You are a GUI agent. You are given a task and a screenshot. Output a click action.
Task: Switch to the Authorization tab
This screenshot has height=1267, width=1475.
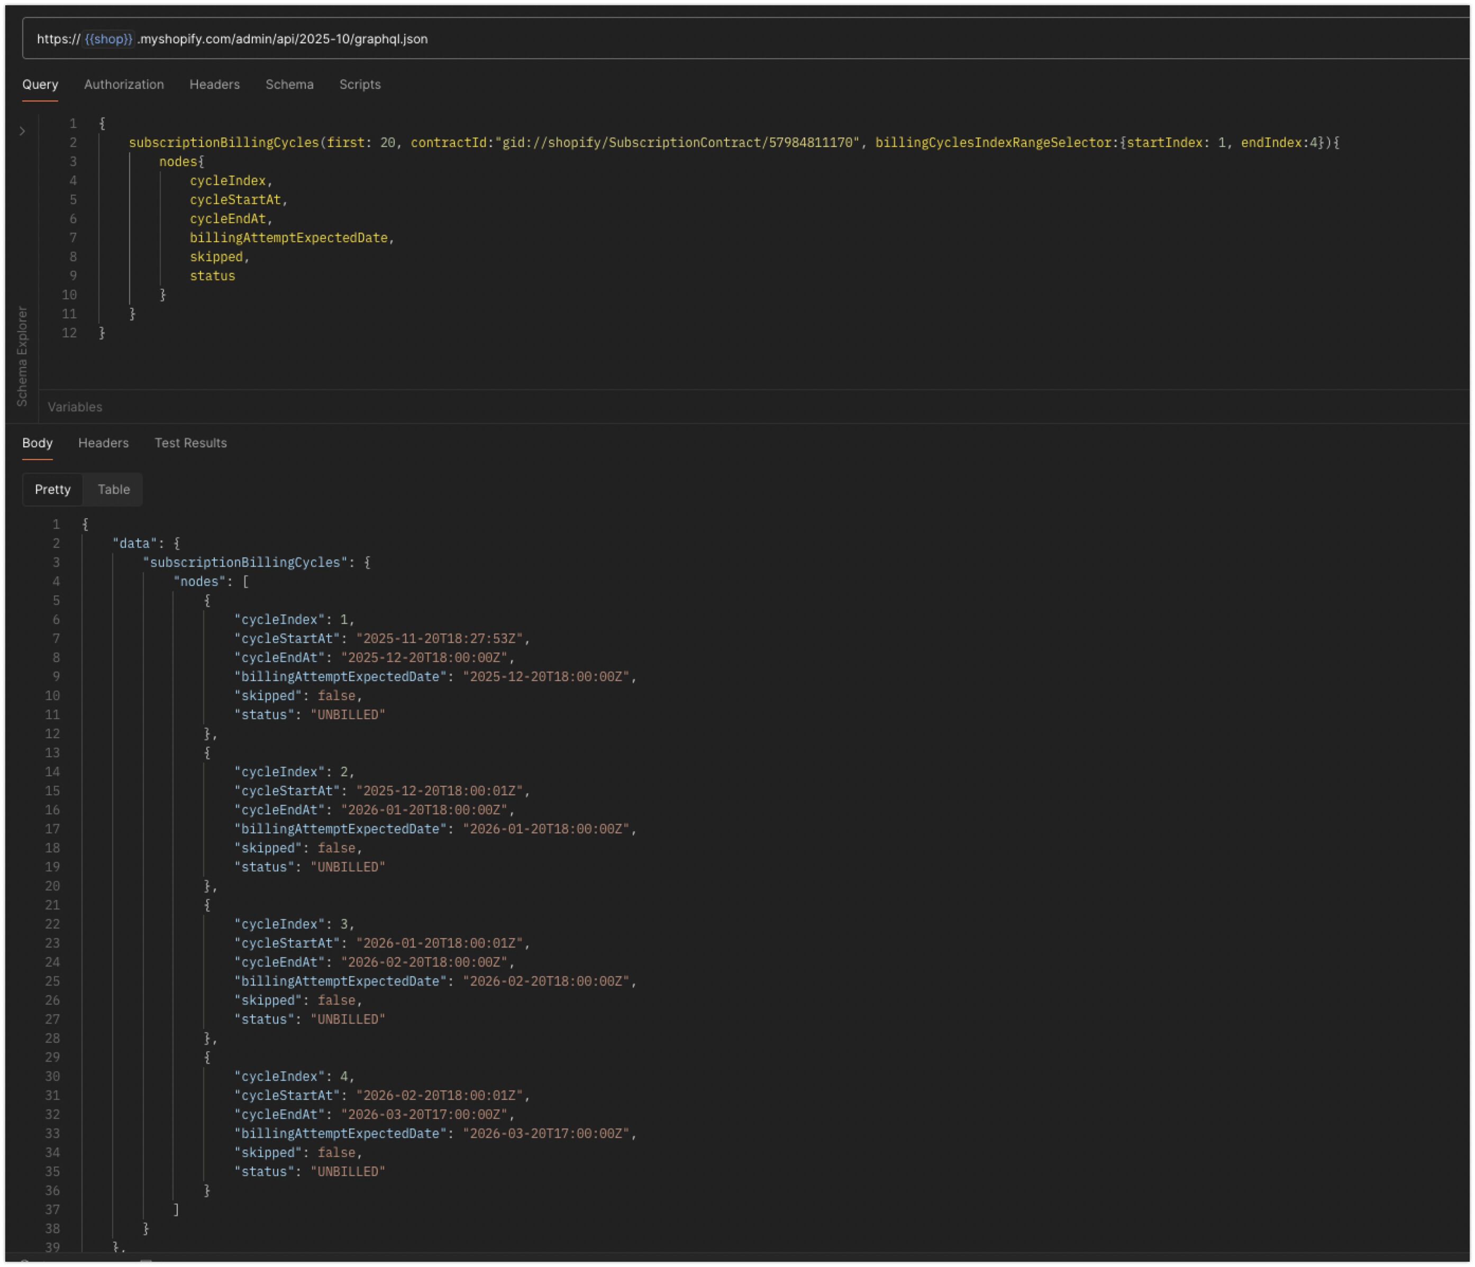click(124, 84)
